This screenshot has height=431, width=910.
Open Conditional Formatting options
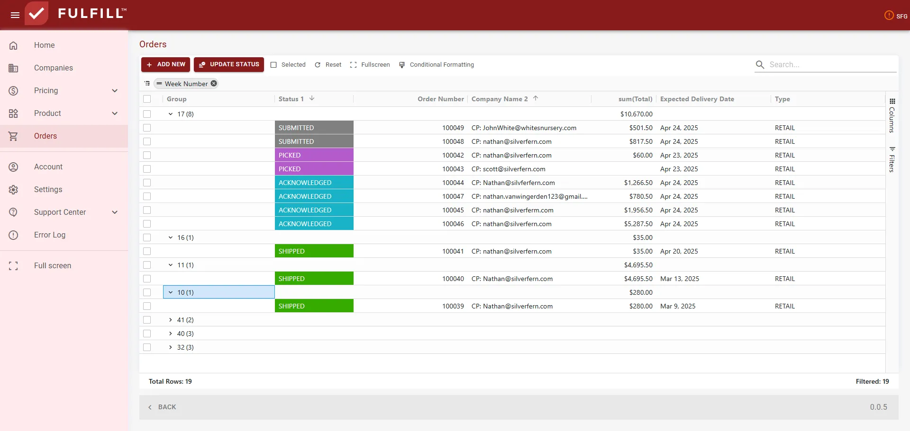point(437,65)
